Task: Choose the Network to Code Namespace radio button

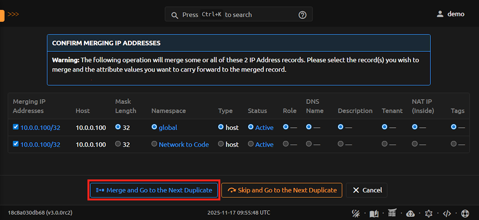Action: [x=154, y=144]
